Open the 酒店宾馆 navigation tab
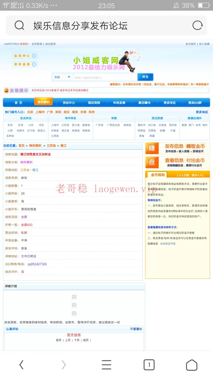Image resolution: width=213 pixels, height=379 pixels. (94, 103)
